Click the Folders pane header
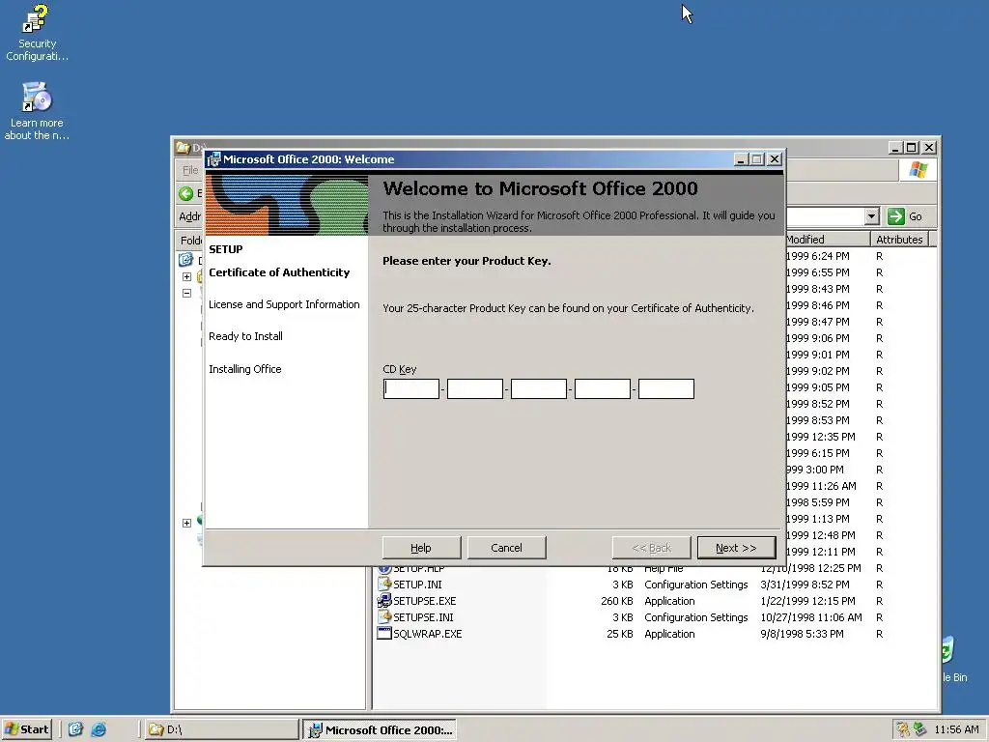The height and width of the screenshot is (742, 989). 190,241
